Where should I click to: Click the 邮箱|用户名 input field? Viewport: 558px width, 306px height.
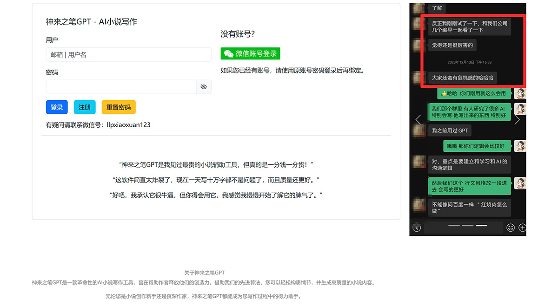[128, 54]
